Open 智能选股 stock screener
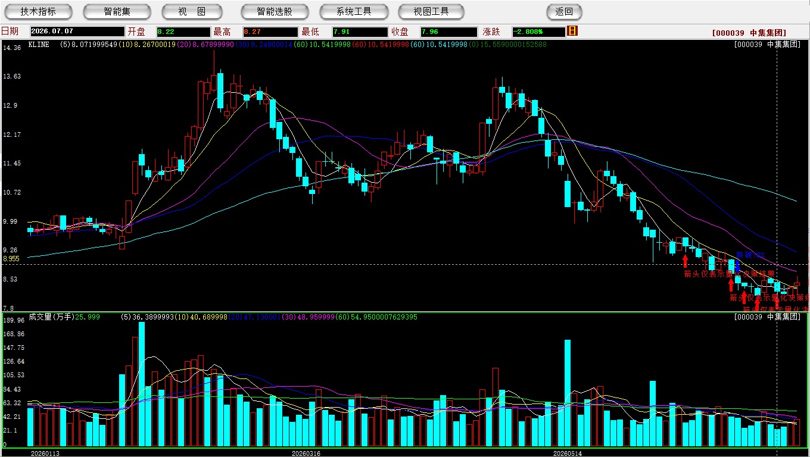 tap(275, 11)
